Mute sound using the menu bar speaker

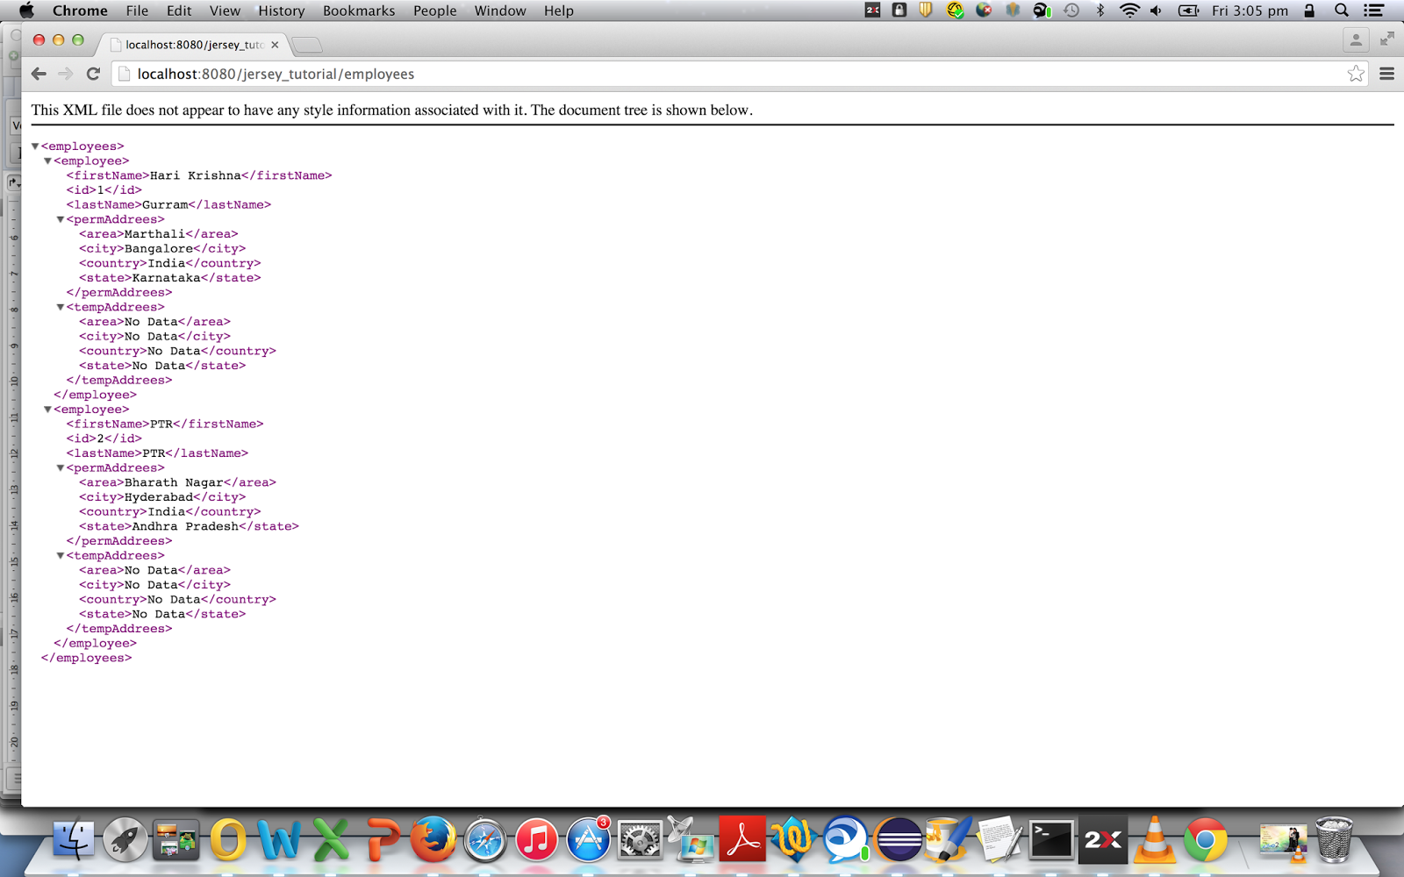(x=1155, y=11)
